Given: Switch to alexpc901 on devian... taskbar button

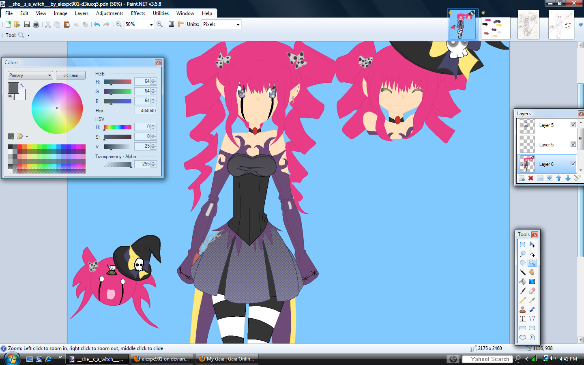Looking at the screenshot, I should point(162,359).
